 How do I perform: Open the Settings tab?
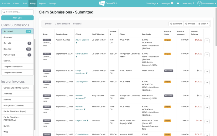click(53, 4)
